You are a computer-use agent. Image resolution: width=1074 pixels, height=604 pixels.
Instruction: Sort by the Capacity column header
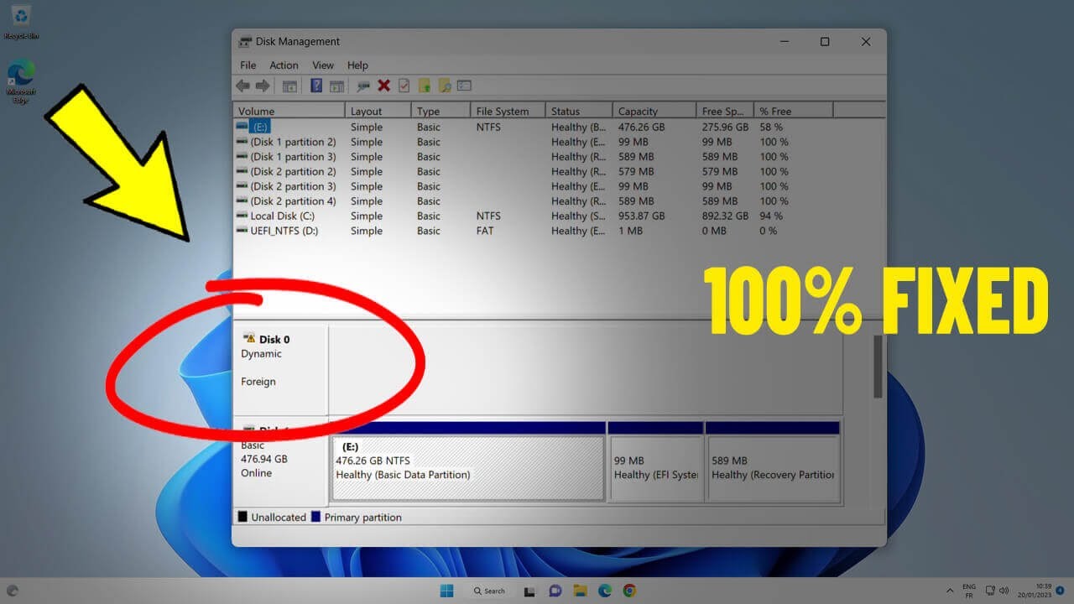(654, 111)
